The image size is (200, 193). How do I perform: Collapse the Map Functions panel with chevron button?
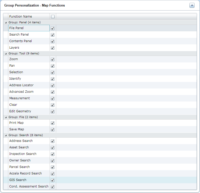pyautogui.click(x=192, y=6)
